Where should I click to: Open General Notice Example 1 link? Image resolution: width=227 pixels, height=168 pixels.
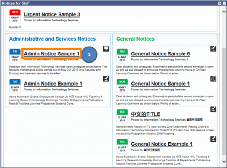point(162,144)
